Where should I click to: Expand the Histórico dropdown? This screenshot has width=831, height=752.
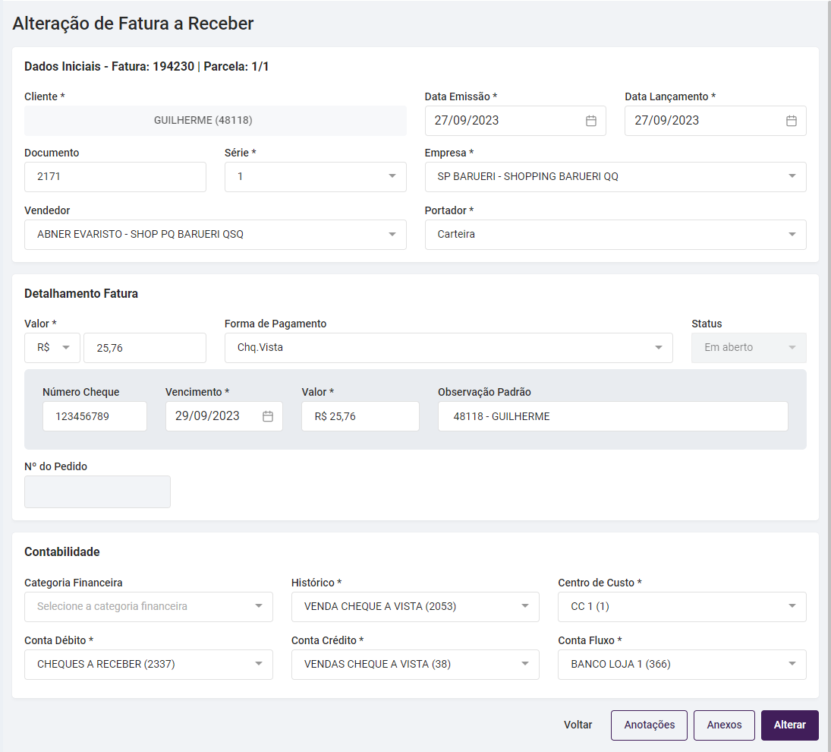click(x=524, y=607)
